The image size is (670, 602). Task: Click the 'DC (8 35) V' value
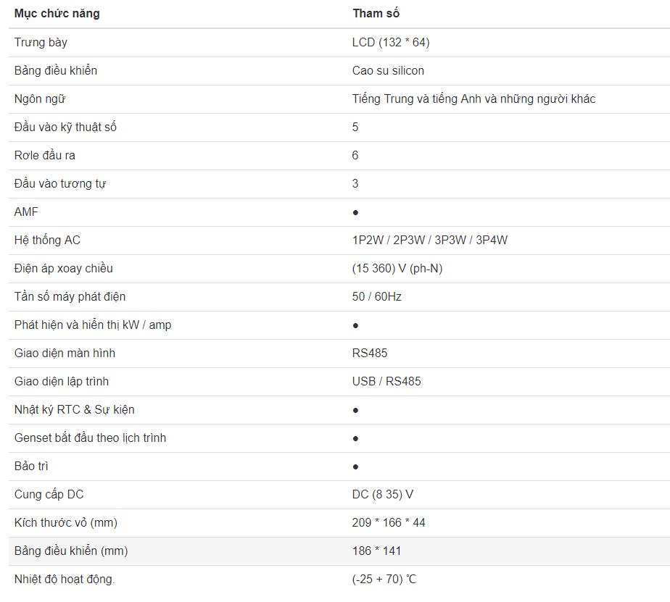383,494
